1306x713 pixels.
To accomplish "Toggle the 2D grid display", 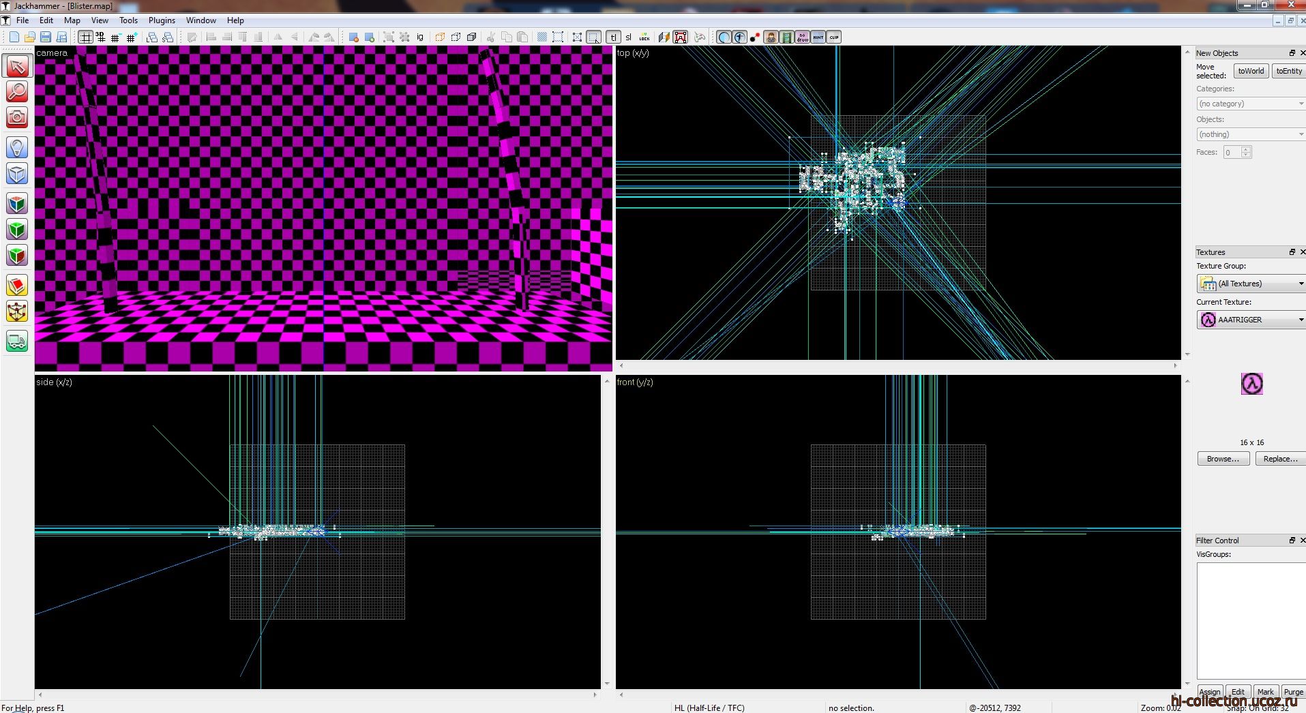I will pos(85,37).
